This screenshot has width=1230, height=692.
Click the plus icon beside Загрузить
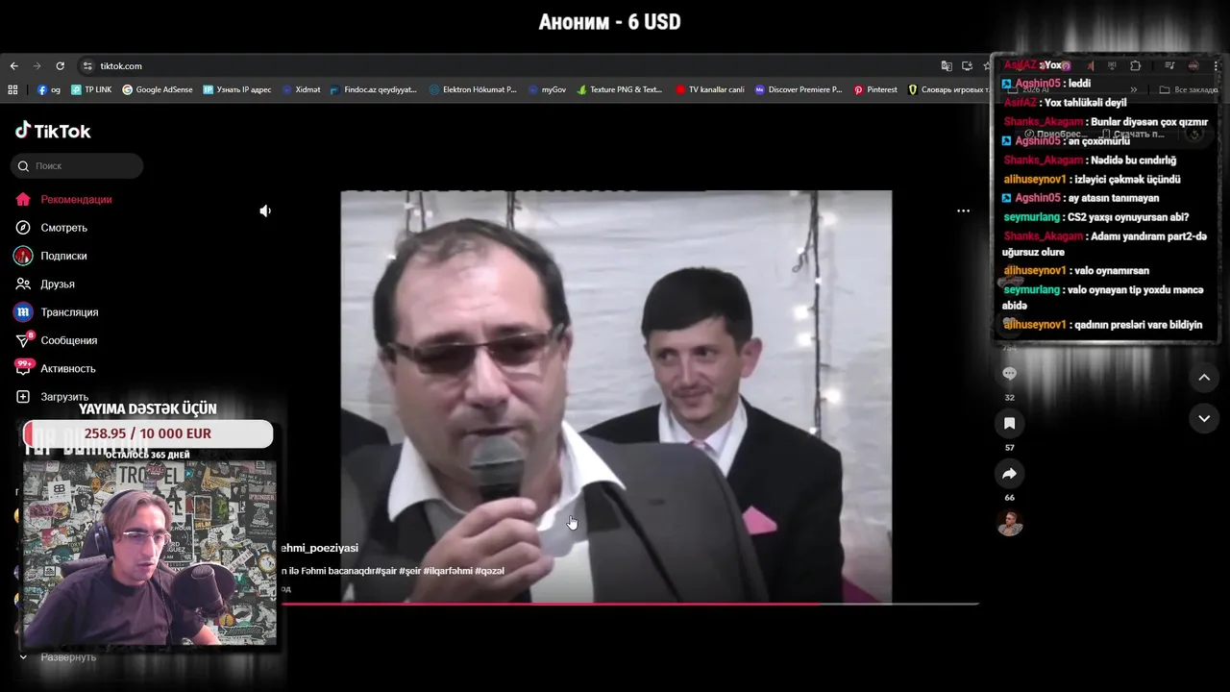tap(23, 397)
